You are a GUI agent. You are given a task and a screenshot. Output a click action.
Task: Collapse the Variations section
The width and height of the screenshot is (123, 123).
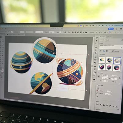tap(99, 54)
